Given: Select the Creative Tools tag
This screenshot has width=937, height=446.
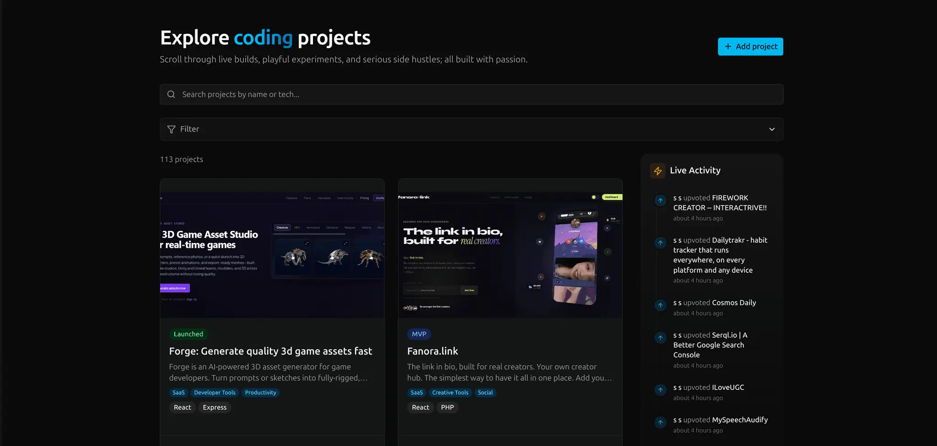Looking at the screenshot, I should [450, 392].
